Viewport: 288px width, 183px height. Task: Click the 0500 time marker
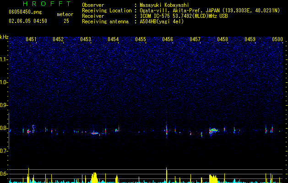click(x=277, y=39)
